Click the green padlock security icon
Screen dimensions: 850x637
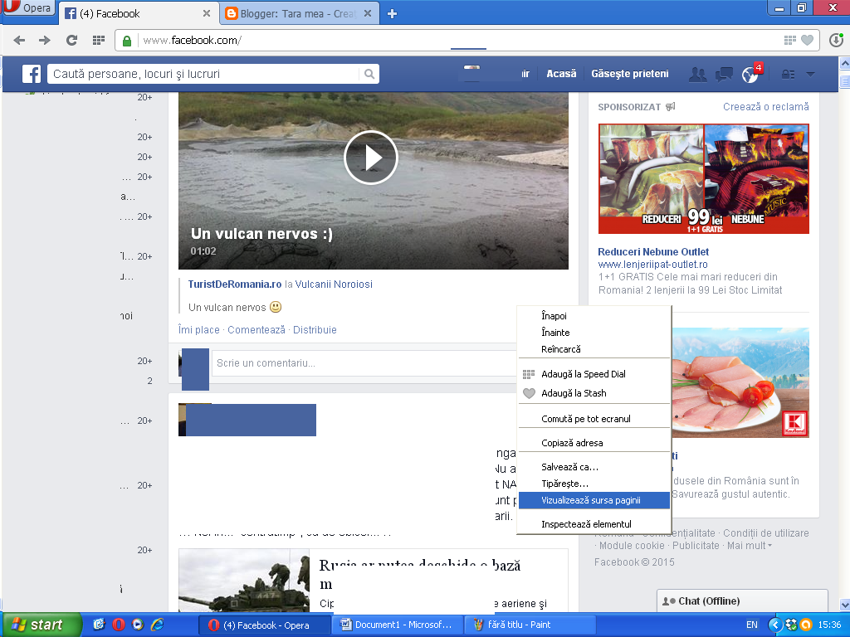127,41
